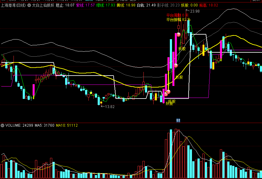Viewport: 262px width, 179px height.
Task: Open the 太白上仙抓妖 indicator dropdown arrow
Action: tap(29, 5)
